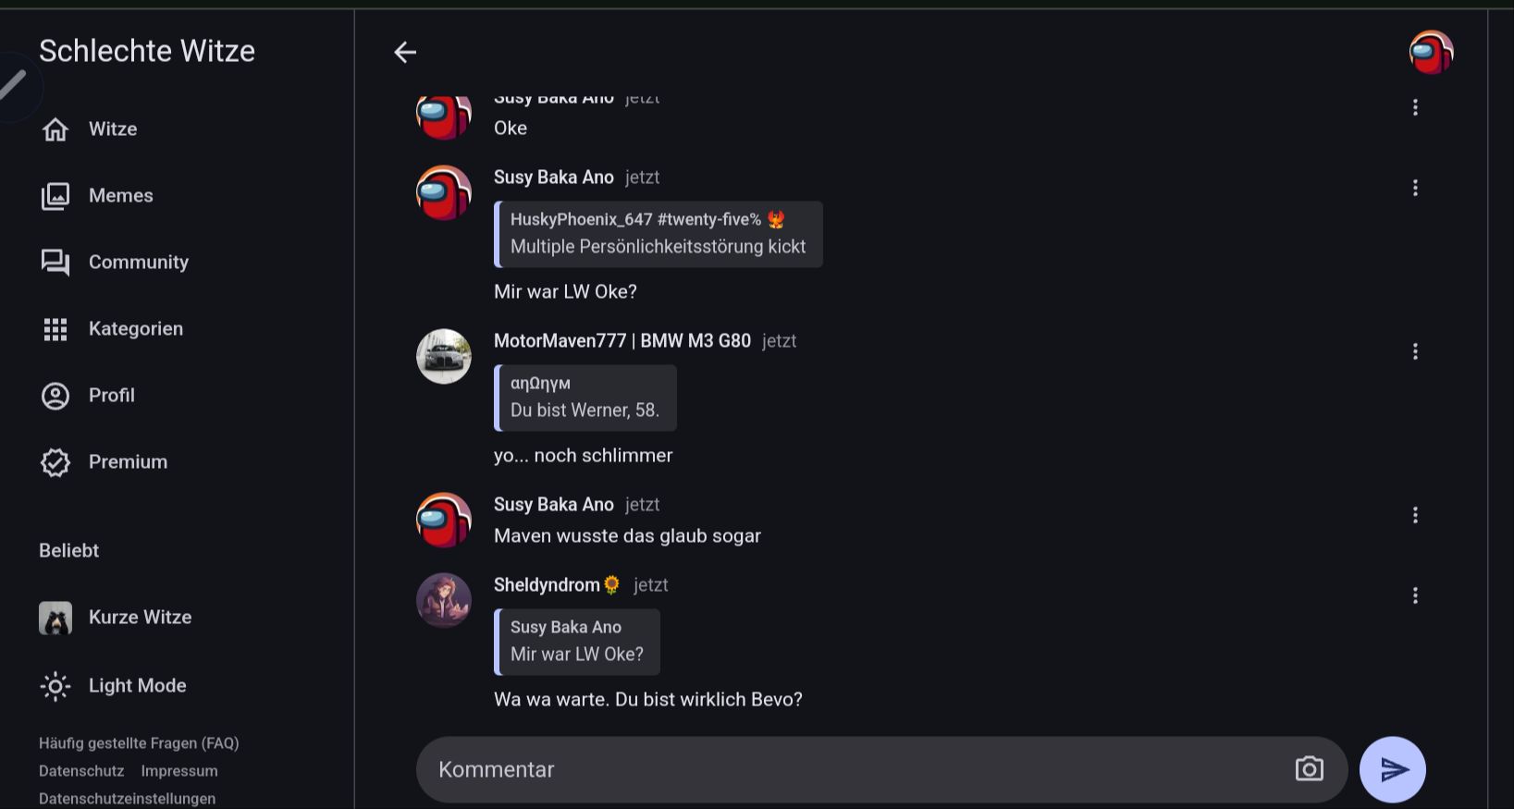
Task: Open the Datenschutz link
Action: (81, 771)
